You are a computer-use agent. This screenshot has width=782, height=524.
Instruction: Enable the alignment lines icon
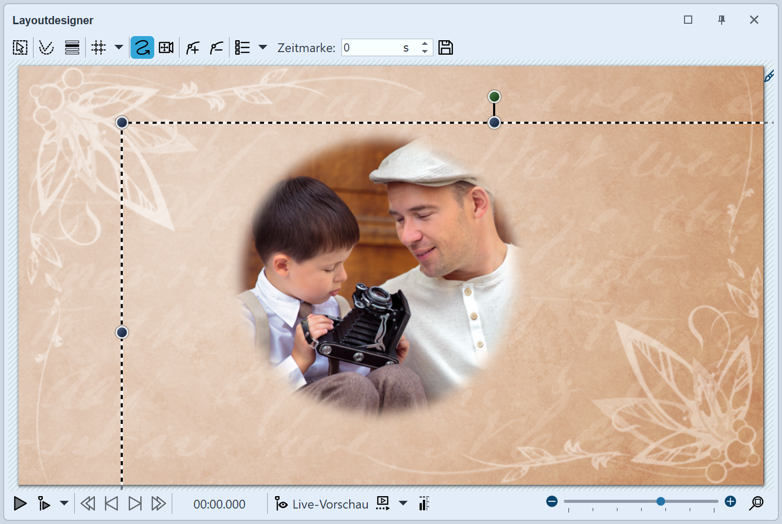[x=72, y=47]
